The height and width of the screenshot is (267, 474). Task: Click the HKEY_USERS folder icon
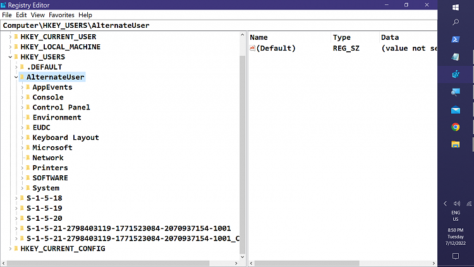(16, 57)
